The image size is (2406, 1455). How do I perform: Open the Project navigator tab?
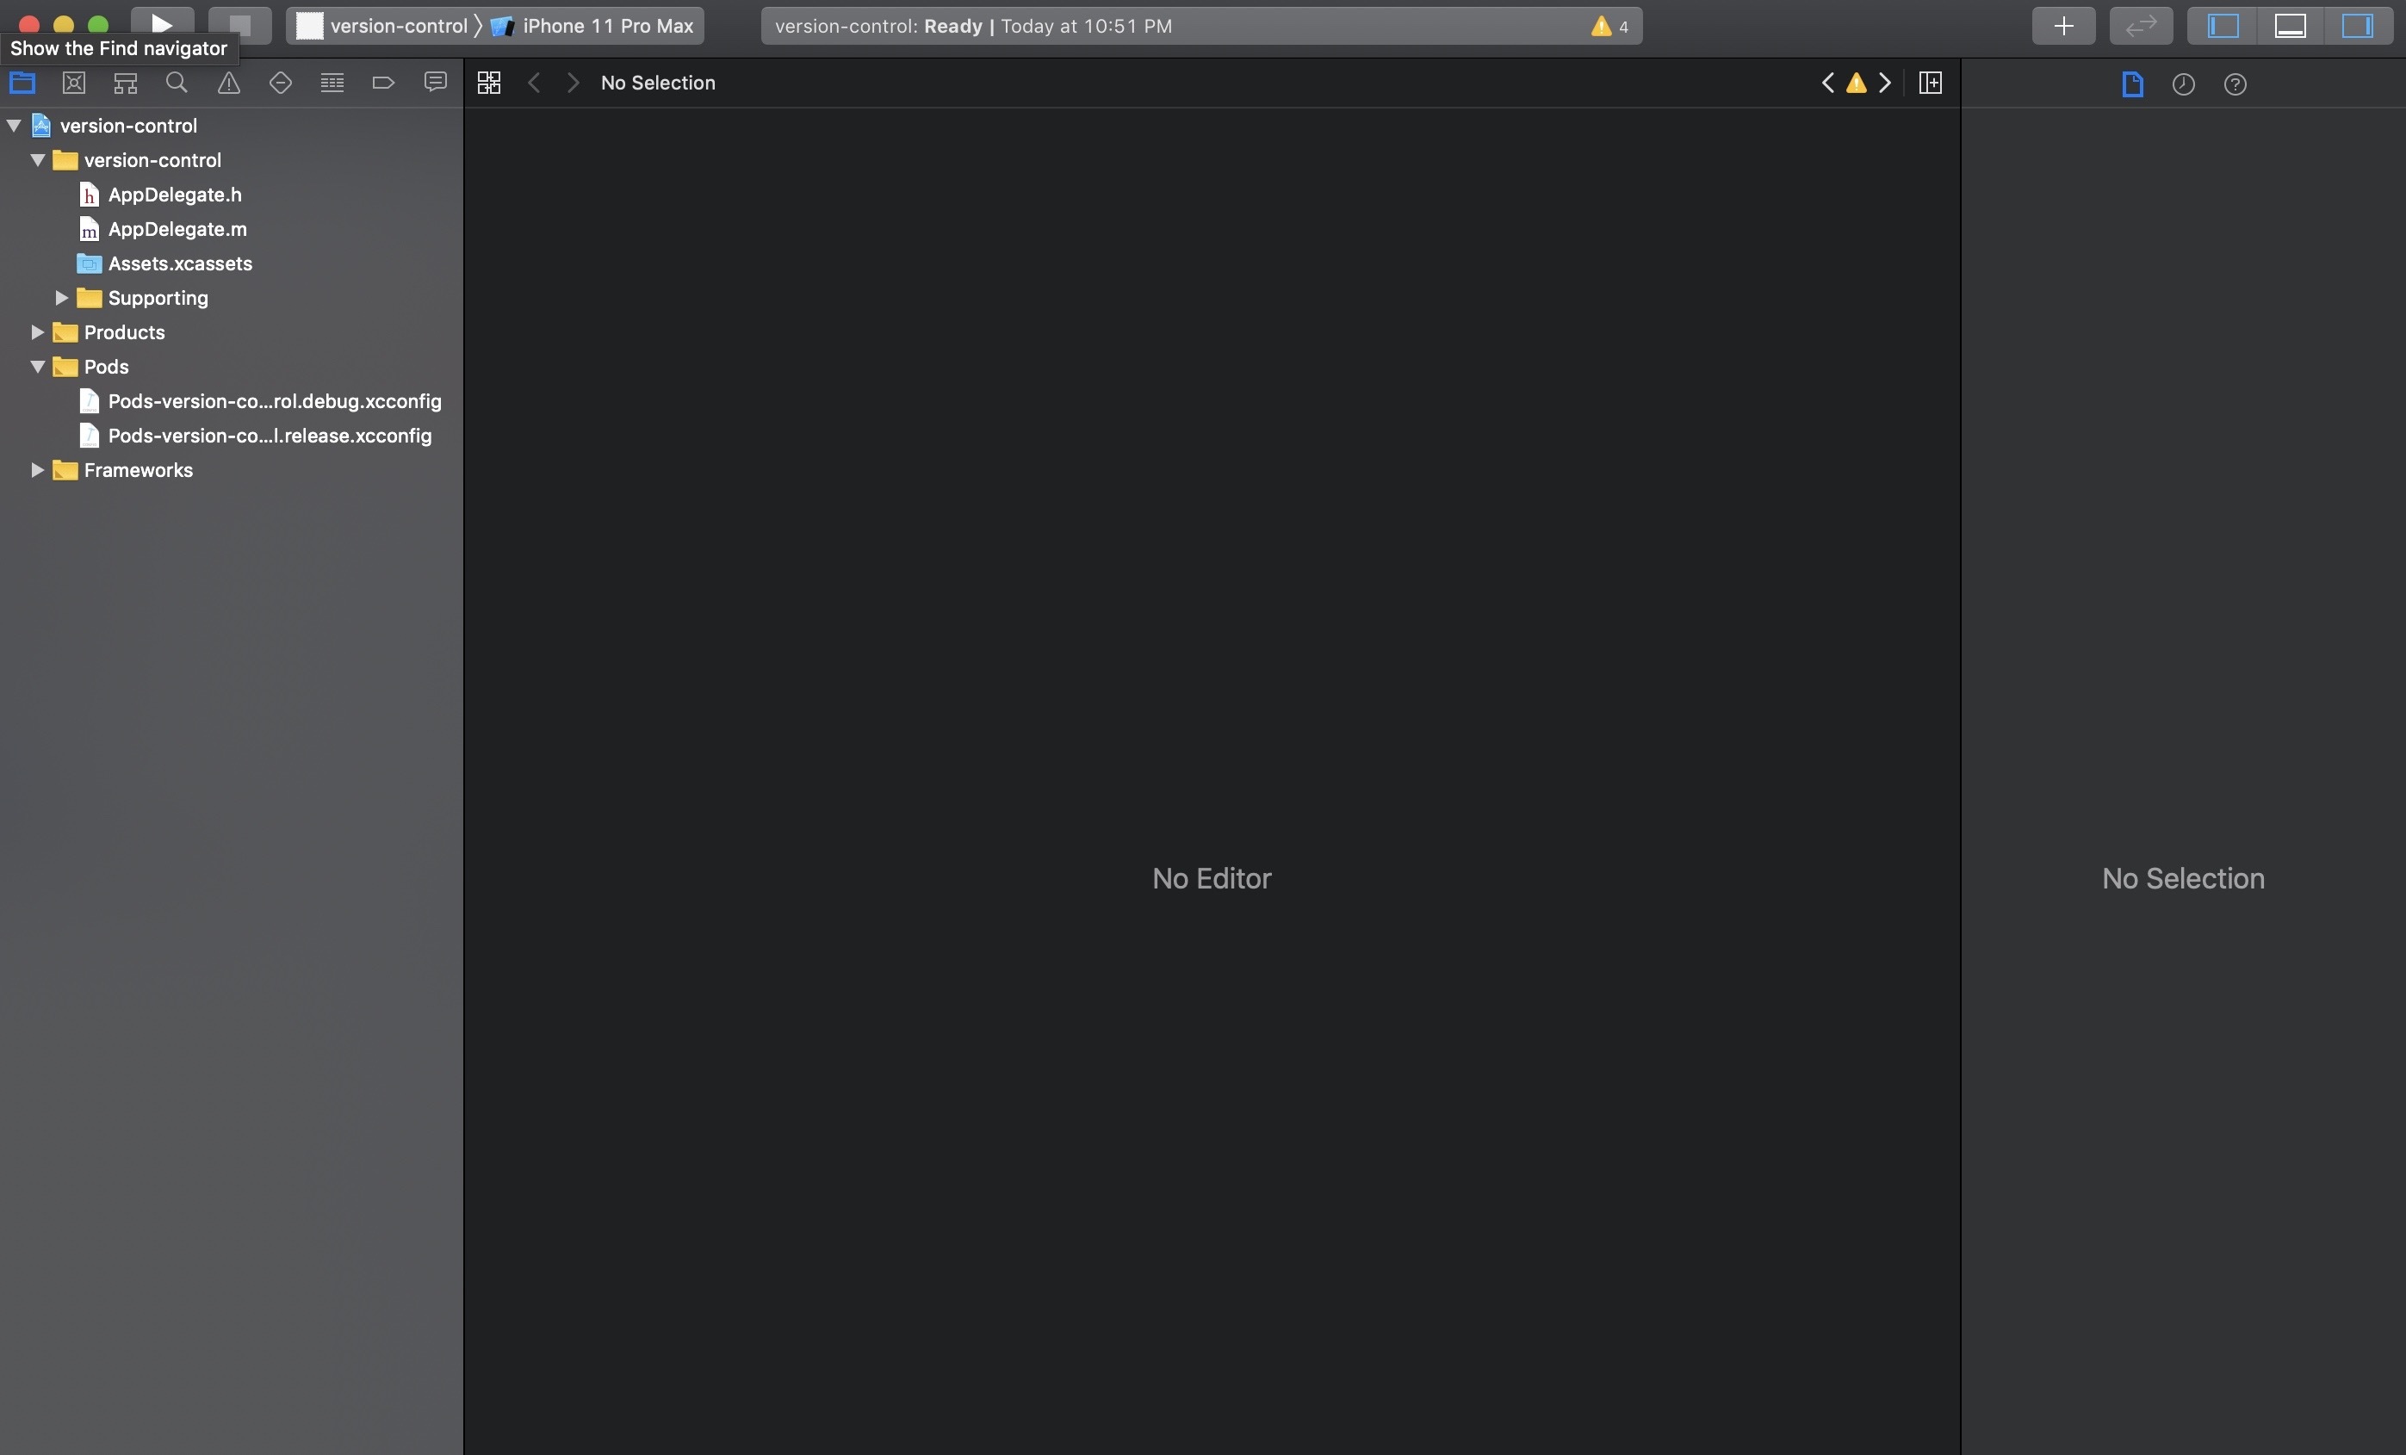coord(22,83)
